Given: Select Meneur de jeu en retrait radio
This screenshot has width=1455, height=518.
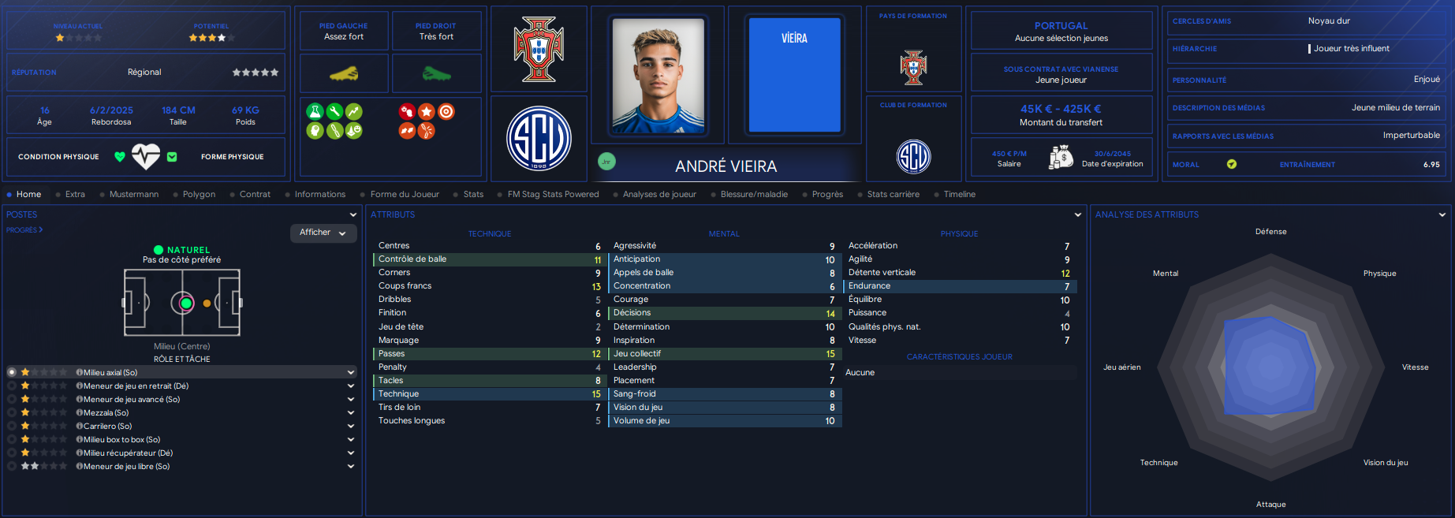Looking at the screenshot, I should pyautogui.click(x=12, y=386).
